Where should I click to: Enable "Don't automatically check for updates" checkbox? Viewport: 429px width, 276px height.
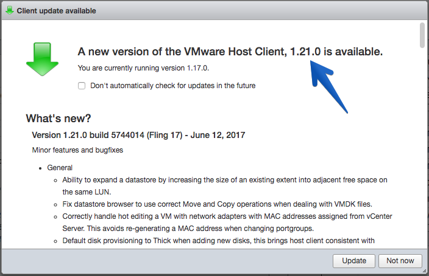pyautogui.click(x=82, y=86)
